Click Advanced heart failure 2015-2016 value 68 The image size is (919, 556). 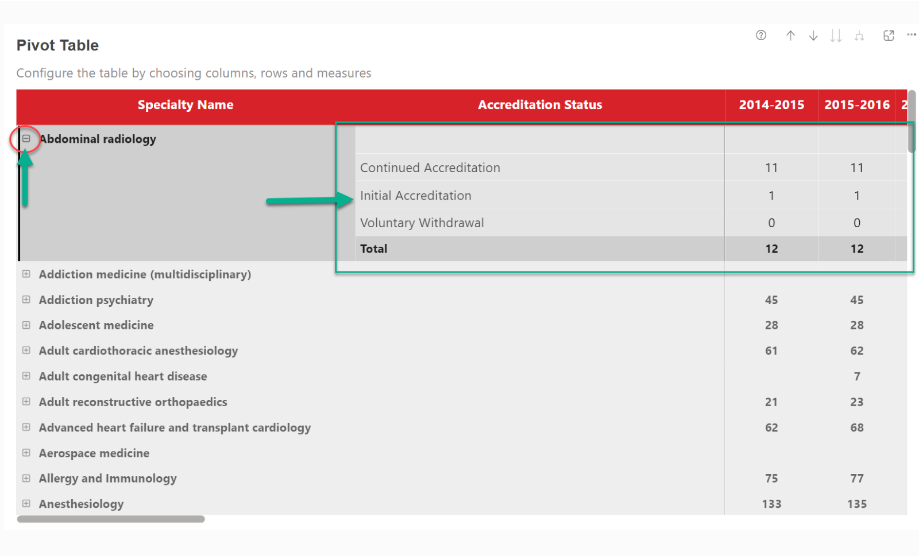pos(857,427)
